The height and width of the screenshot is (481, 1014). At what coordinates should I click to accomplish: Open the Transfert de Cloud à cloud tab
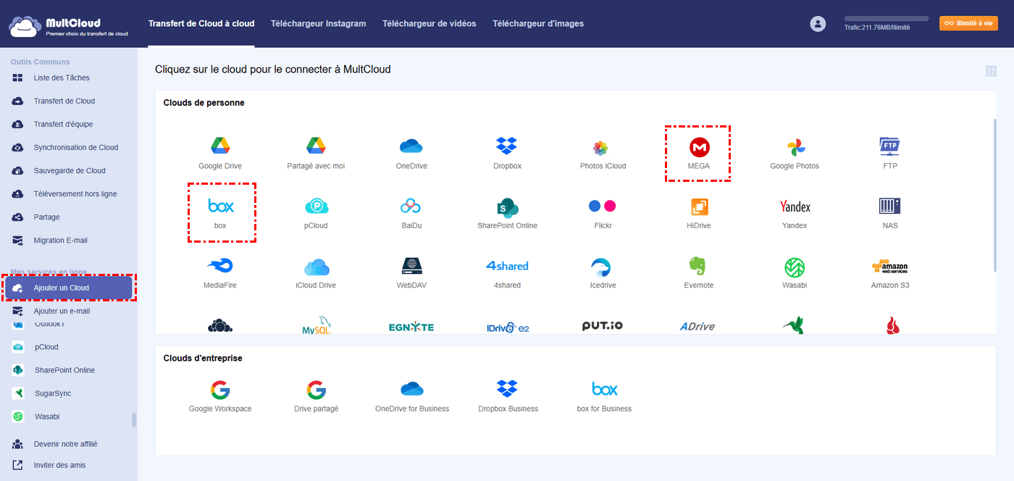point(201,23)
